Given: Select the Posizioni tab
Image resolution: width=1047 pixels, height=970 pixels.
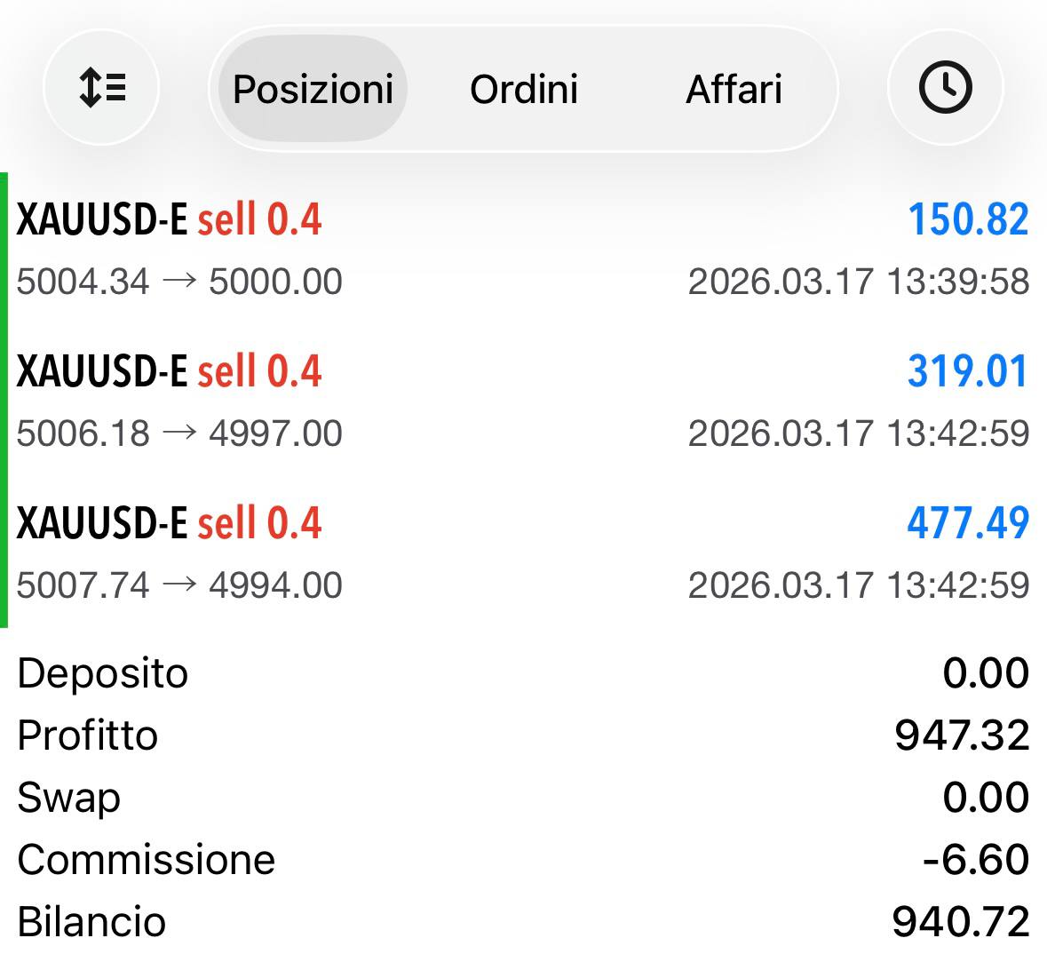Looking at the screenshot, I should pyautogui.click(x=313, y=89).
